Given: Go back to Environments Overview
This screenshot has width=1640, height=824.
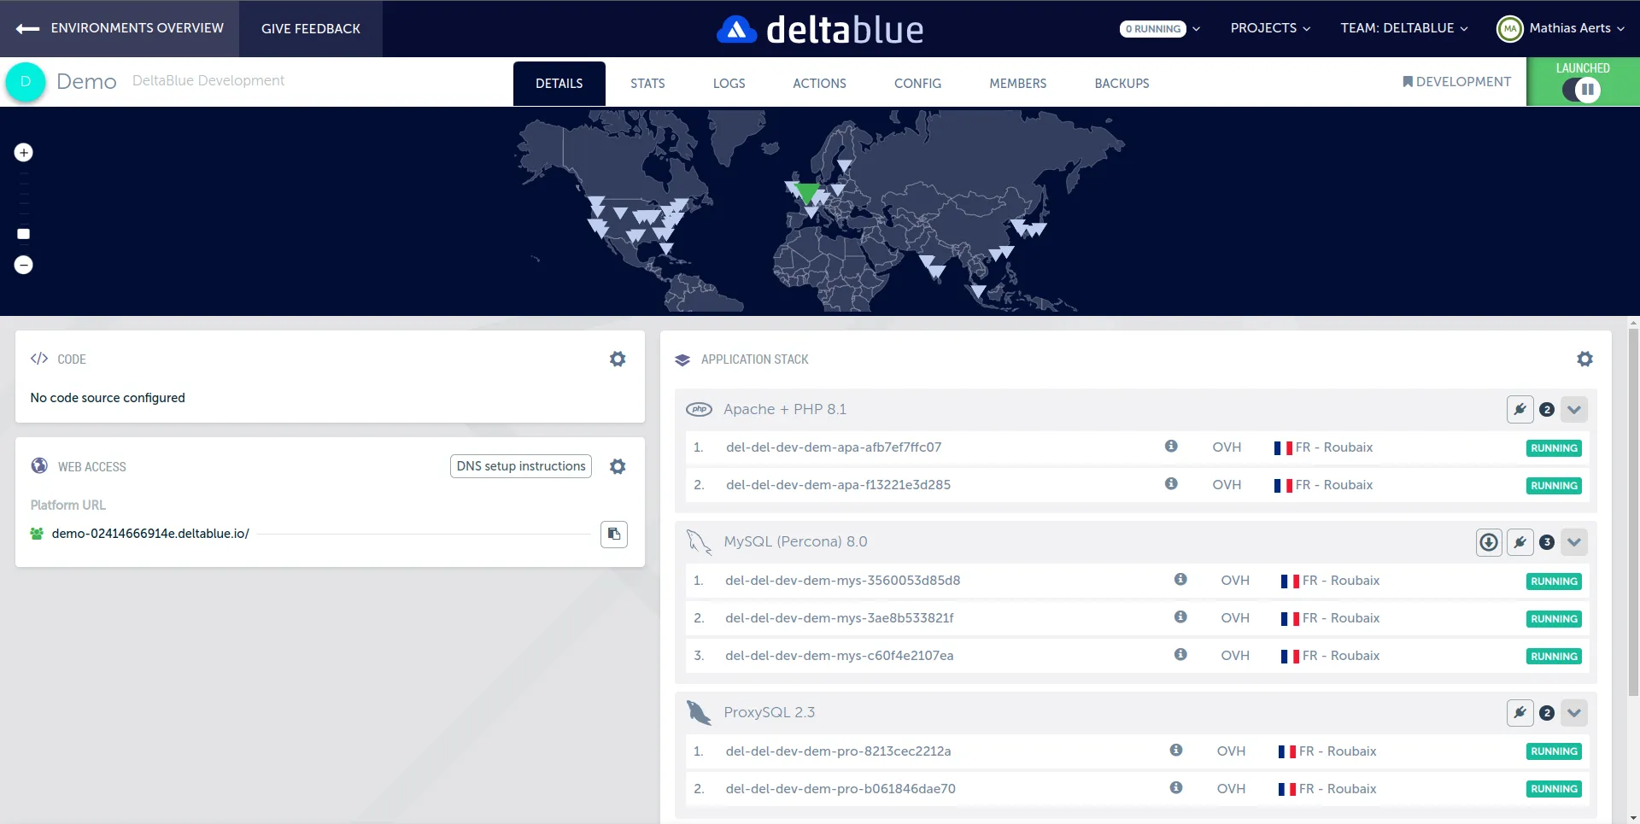Looking at the screenshot, I should tap(120, 28).
